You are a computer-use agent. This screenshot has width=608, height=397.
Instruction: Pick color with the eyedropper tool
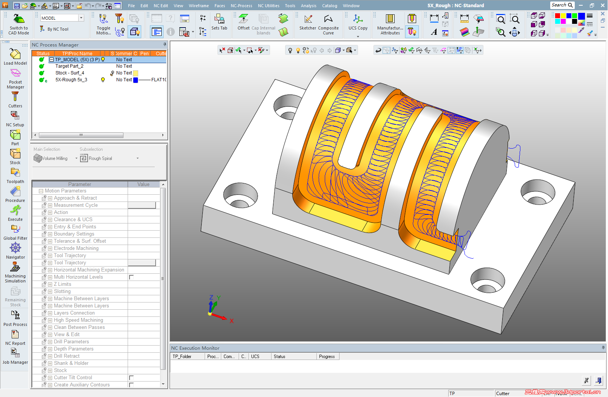pos(582,30)
